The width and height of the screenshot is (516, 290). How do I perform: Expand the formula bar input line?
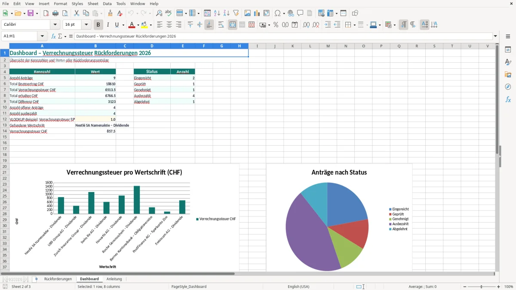[x=495, y=37]
